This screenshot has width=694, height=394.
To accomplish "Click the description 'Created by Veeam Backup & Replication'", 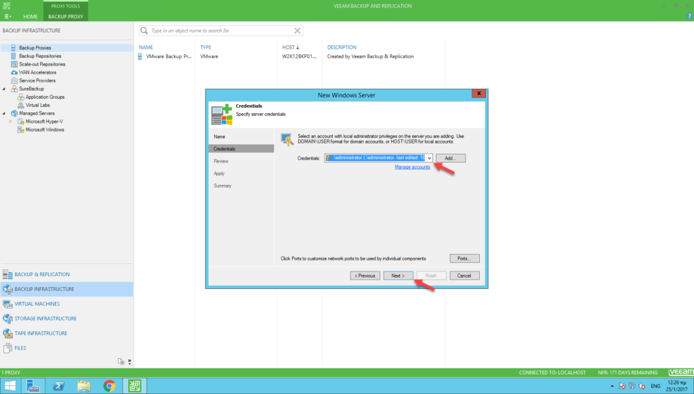I will click(x=371, y=57).
